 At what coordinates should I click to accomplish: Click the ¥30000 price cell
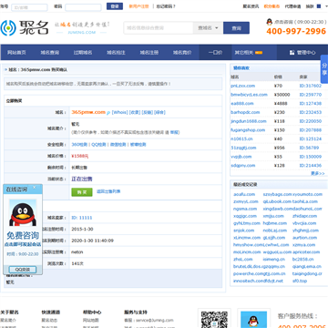tap(282, 95)
